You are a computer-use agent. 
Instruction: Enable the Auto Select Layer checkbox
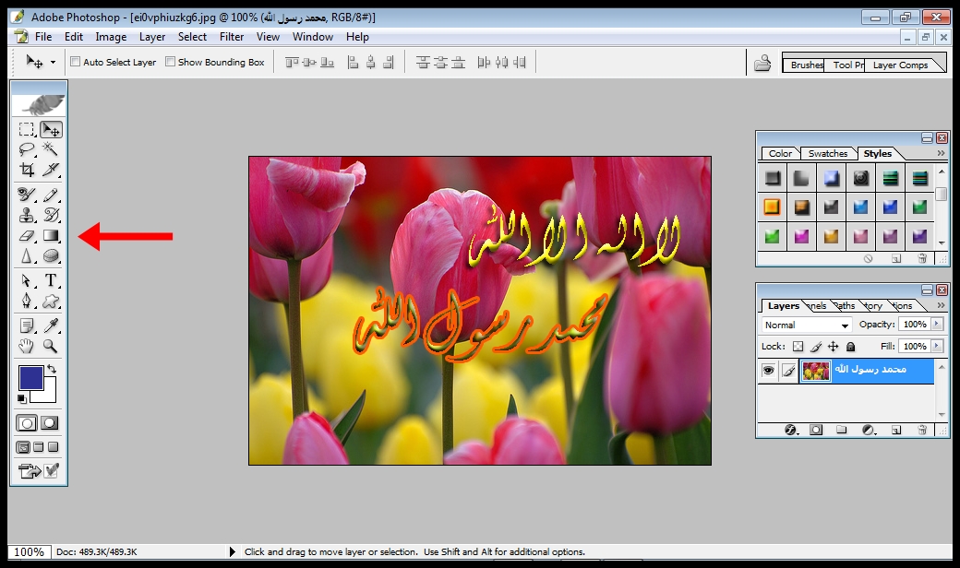click(76, 63)
